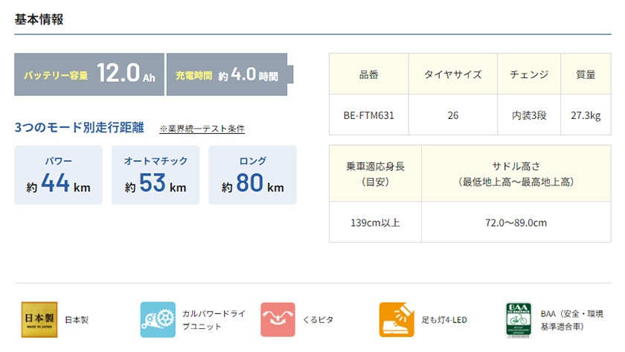Click the オートマチック mode 53 km card
The height and width of the screenshot is (352, 625).
(x=156, y=175)
